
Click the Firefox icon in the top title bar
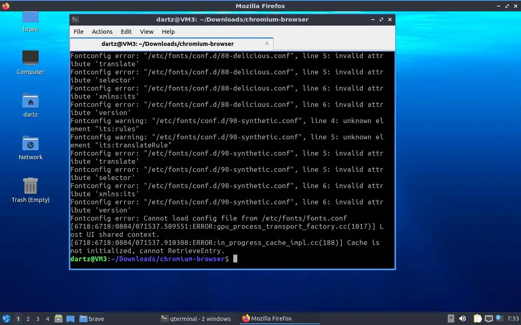(x=6, y=6)
